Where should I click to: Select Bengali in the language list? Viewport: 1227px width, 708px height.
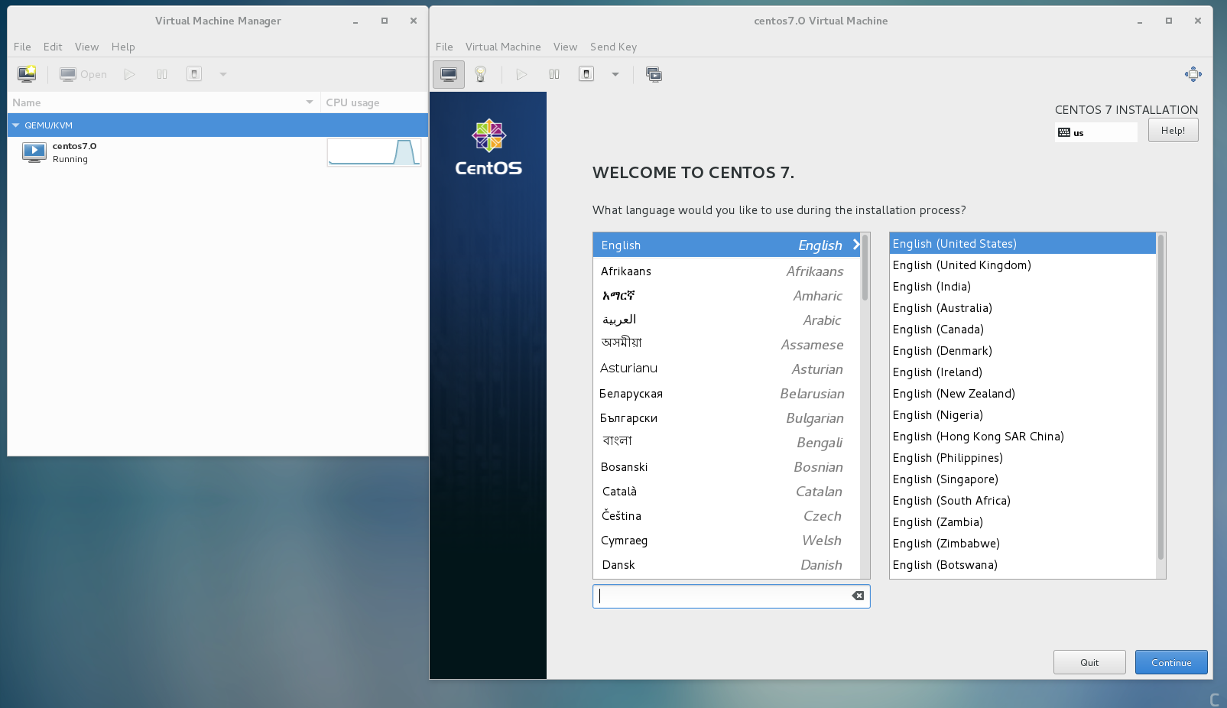tap(726, 442)
